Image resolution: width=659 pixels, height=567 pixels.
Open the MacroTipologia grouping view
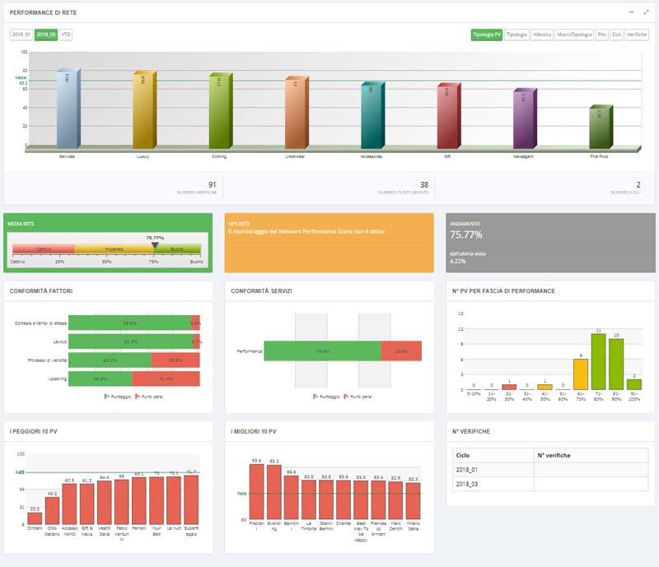pyautogui.click(x=574, y=35)
